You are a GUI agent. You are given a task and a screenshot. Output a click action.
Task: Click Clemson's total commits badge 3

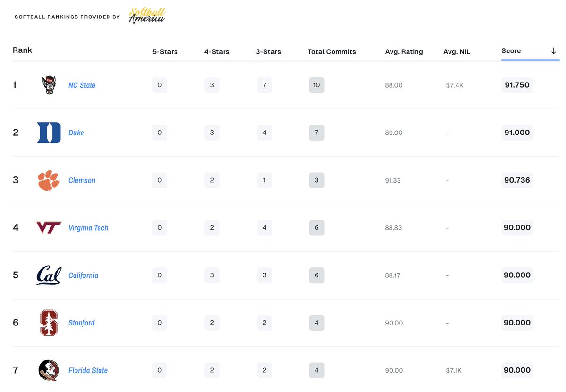point(316,180)
